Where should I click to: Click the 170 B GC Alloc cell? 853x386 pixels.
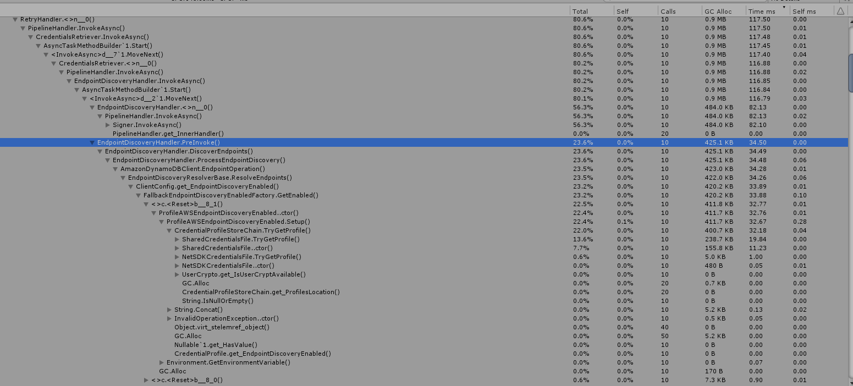(x=713, y=371)
